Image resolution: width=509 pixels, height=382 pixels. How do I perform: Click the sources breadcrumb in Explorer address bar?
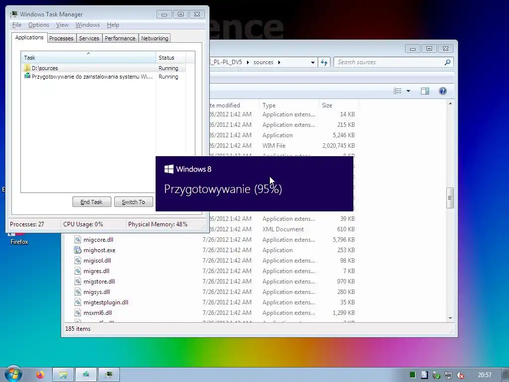pyautogui.click(x=263, y=62)
